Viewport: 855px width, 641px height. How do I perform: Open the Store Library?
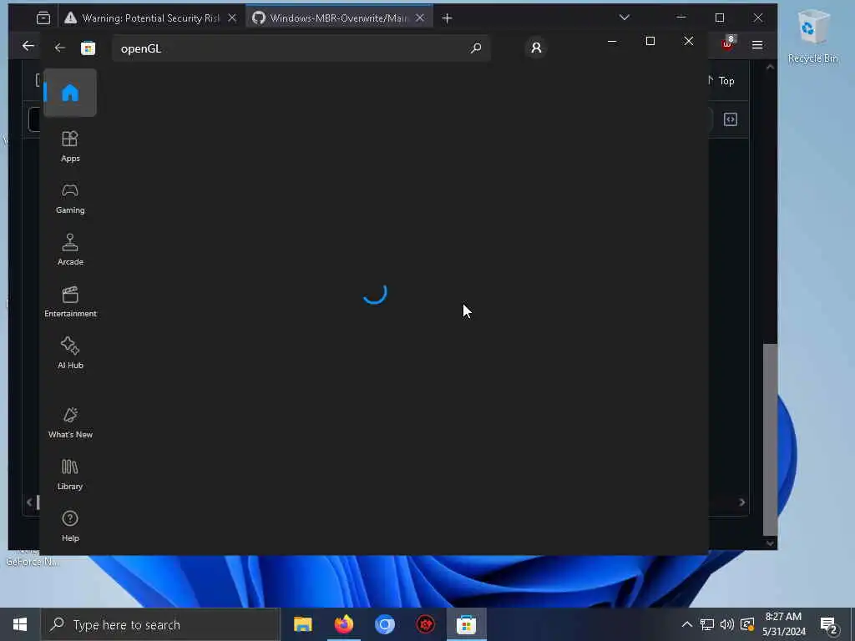pos(70,475)
